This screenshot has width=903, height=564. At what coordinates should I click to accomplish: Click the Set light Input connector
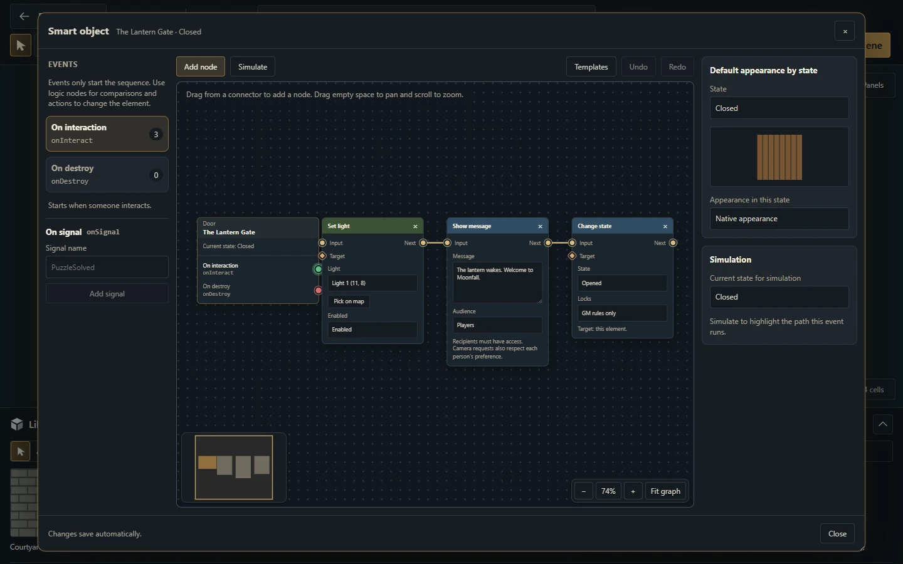click(322, 243)
